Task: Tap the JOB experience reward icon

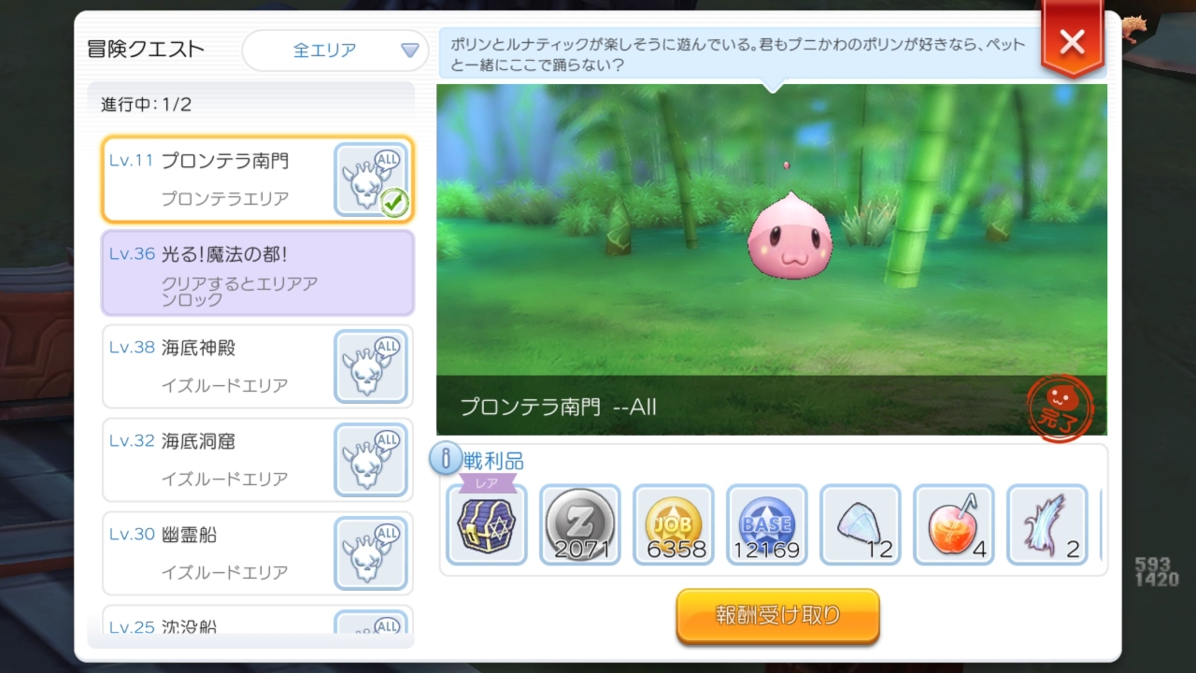Action: click(674, 524)
